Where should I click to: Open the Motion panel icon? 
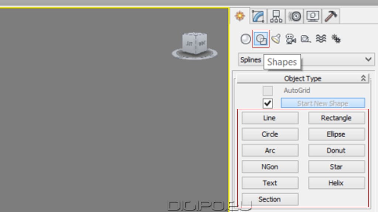coord(294,15)
